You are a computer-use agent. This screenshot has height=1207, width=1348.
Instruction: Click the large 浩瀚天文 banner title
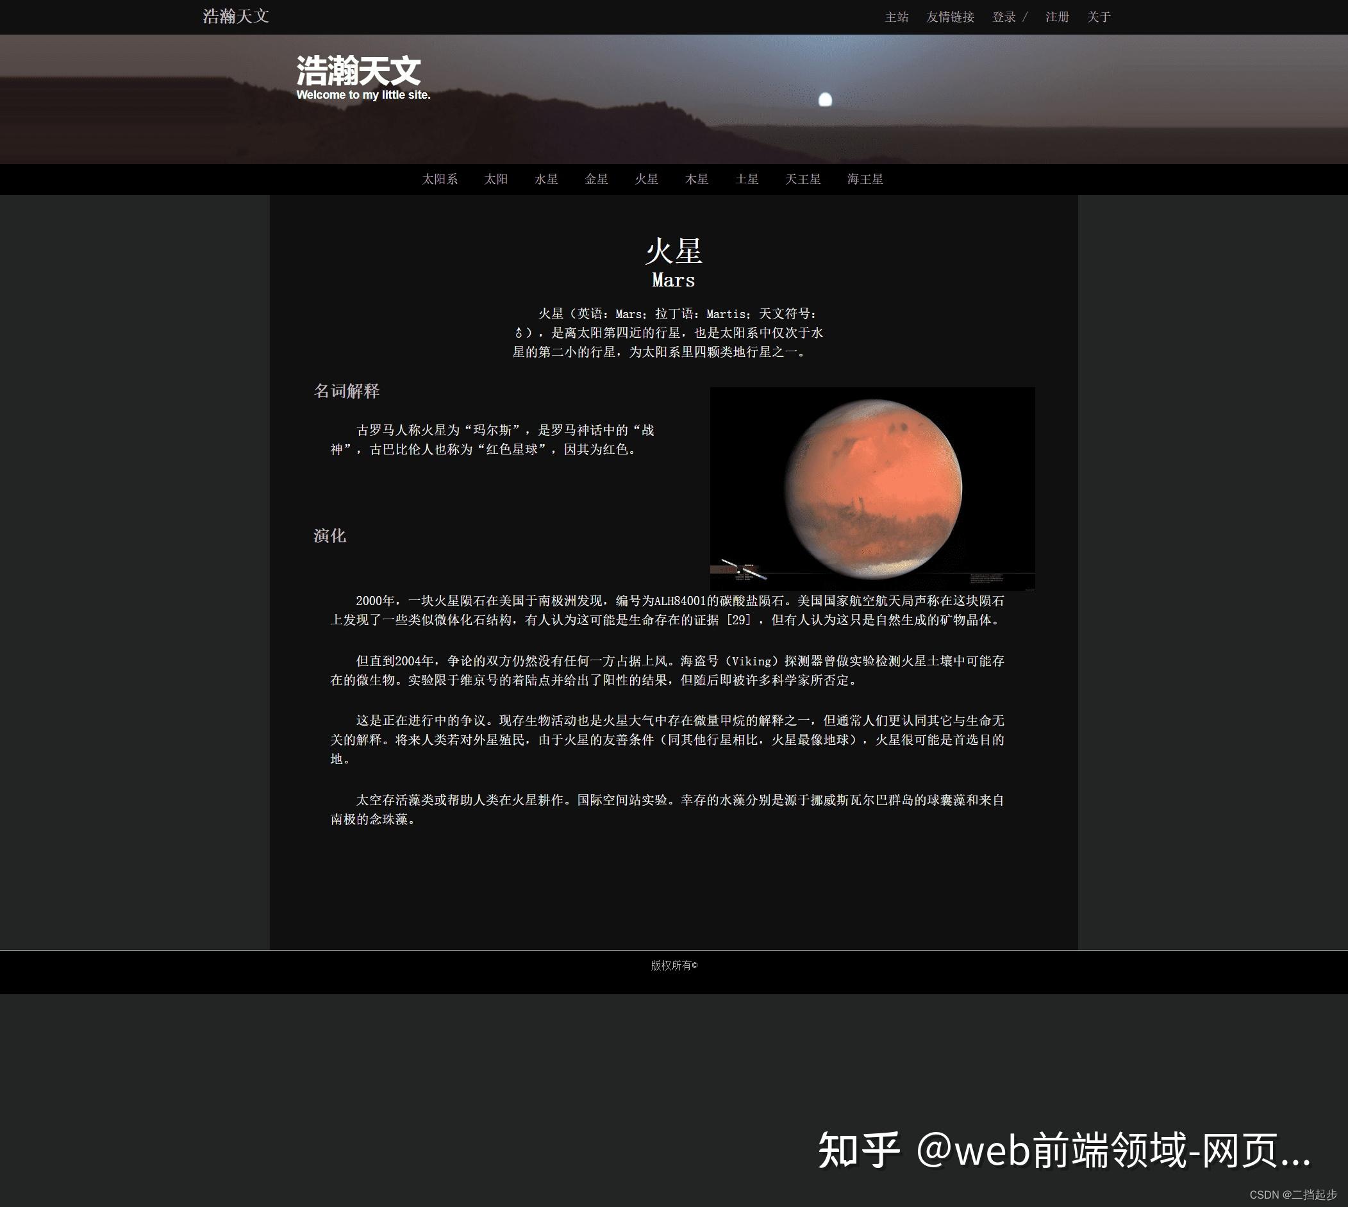(358, 71)
